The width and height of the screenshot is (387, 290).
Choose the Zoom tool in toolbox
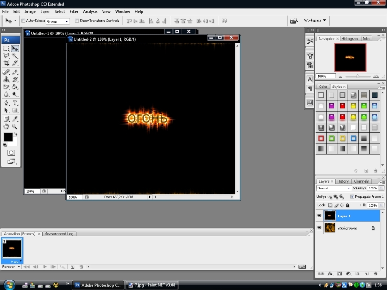point(15,126)
